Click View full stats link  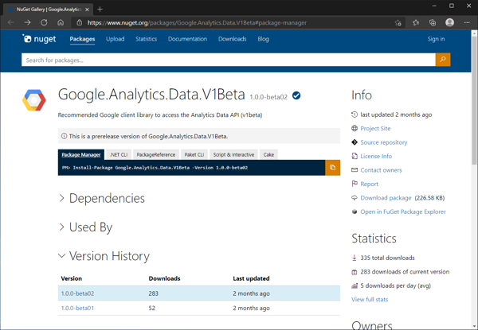coord(370,299)
